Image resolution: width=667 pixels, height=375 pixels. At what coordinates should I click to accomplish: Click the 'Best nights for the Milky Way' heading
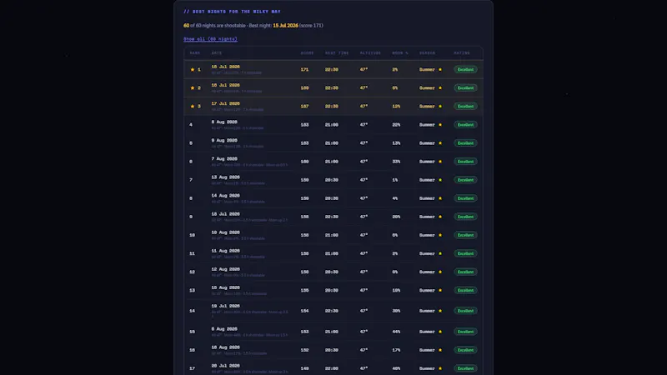pos(232,12)
